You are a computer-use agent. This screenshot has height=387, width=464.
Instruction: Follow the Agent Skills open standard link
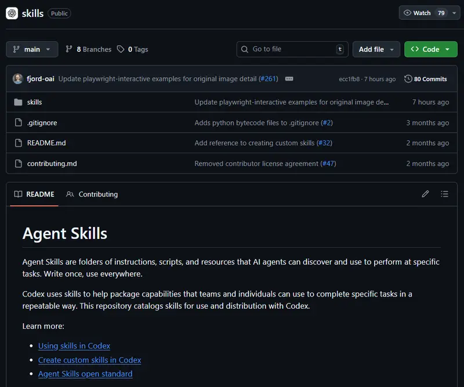coord(85,374)
